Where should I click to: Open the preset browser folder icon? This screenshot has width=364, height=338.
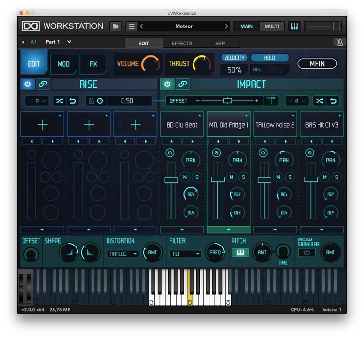point(116,26)
